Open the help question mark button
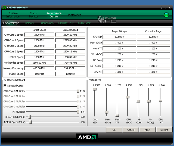 pyautogui.click(x=161, y=8)
